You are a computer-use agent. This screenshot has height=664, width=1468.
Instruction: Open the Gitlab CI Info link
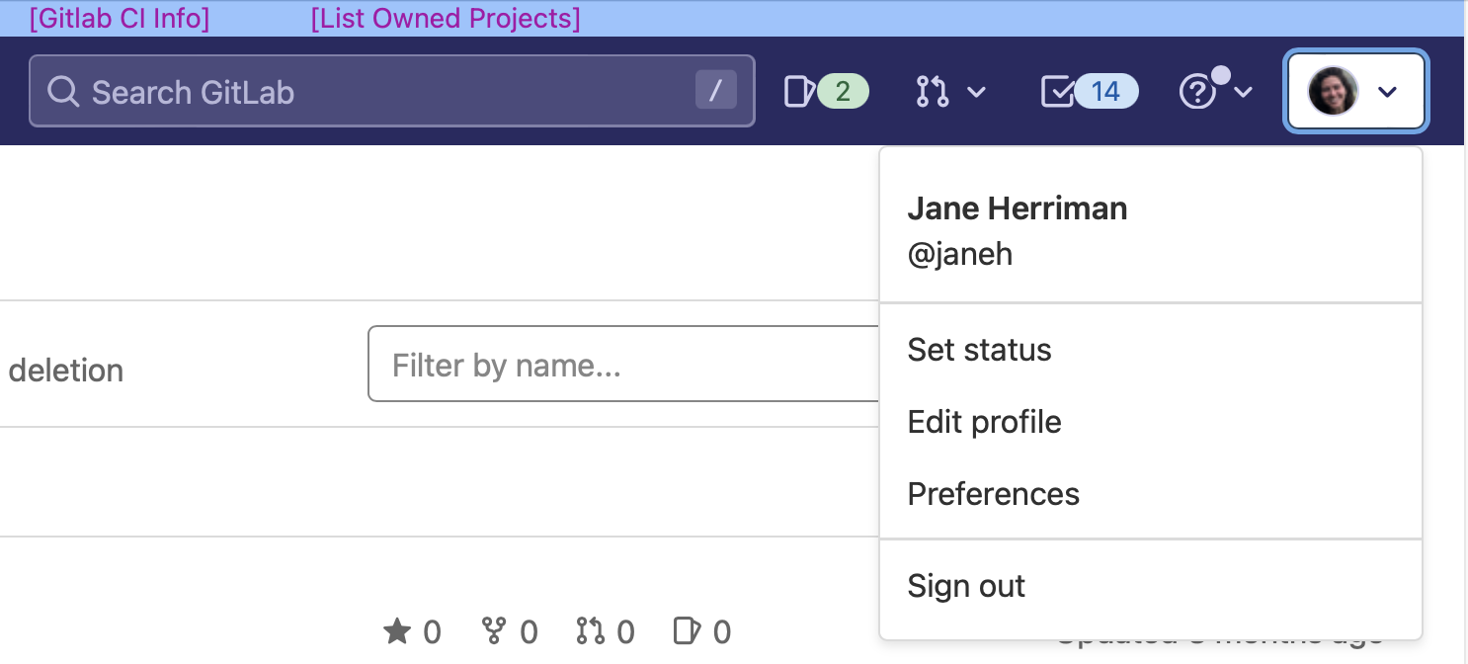(120, 19)
